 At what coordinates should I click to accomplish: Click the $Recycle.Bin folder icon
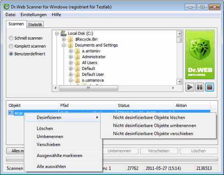[x=70, y=39]
